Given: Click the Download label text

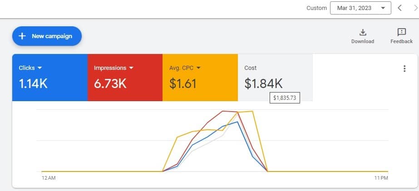Looking at the screenshot, I should tap(362, 41).
